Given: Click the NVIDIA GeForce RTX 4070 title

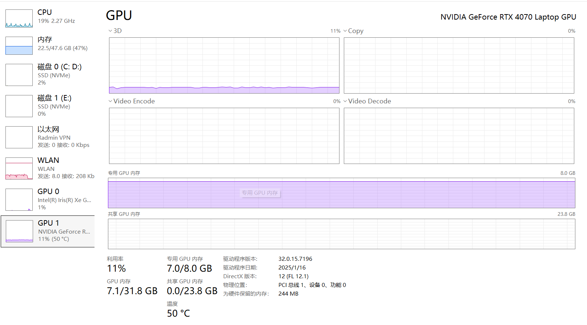Looking at the screenshot, I should 508,17.
